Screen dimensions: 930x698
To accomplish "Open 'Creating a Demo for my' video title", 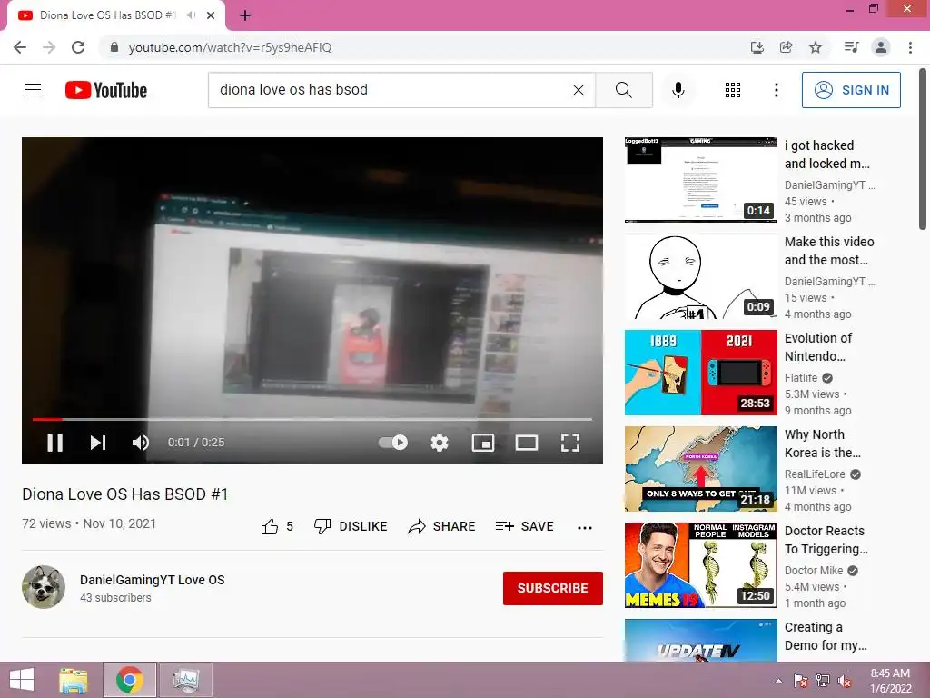I will (826, 636).
